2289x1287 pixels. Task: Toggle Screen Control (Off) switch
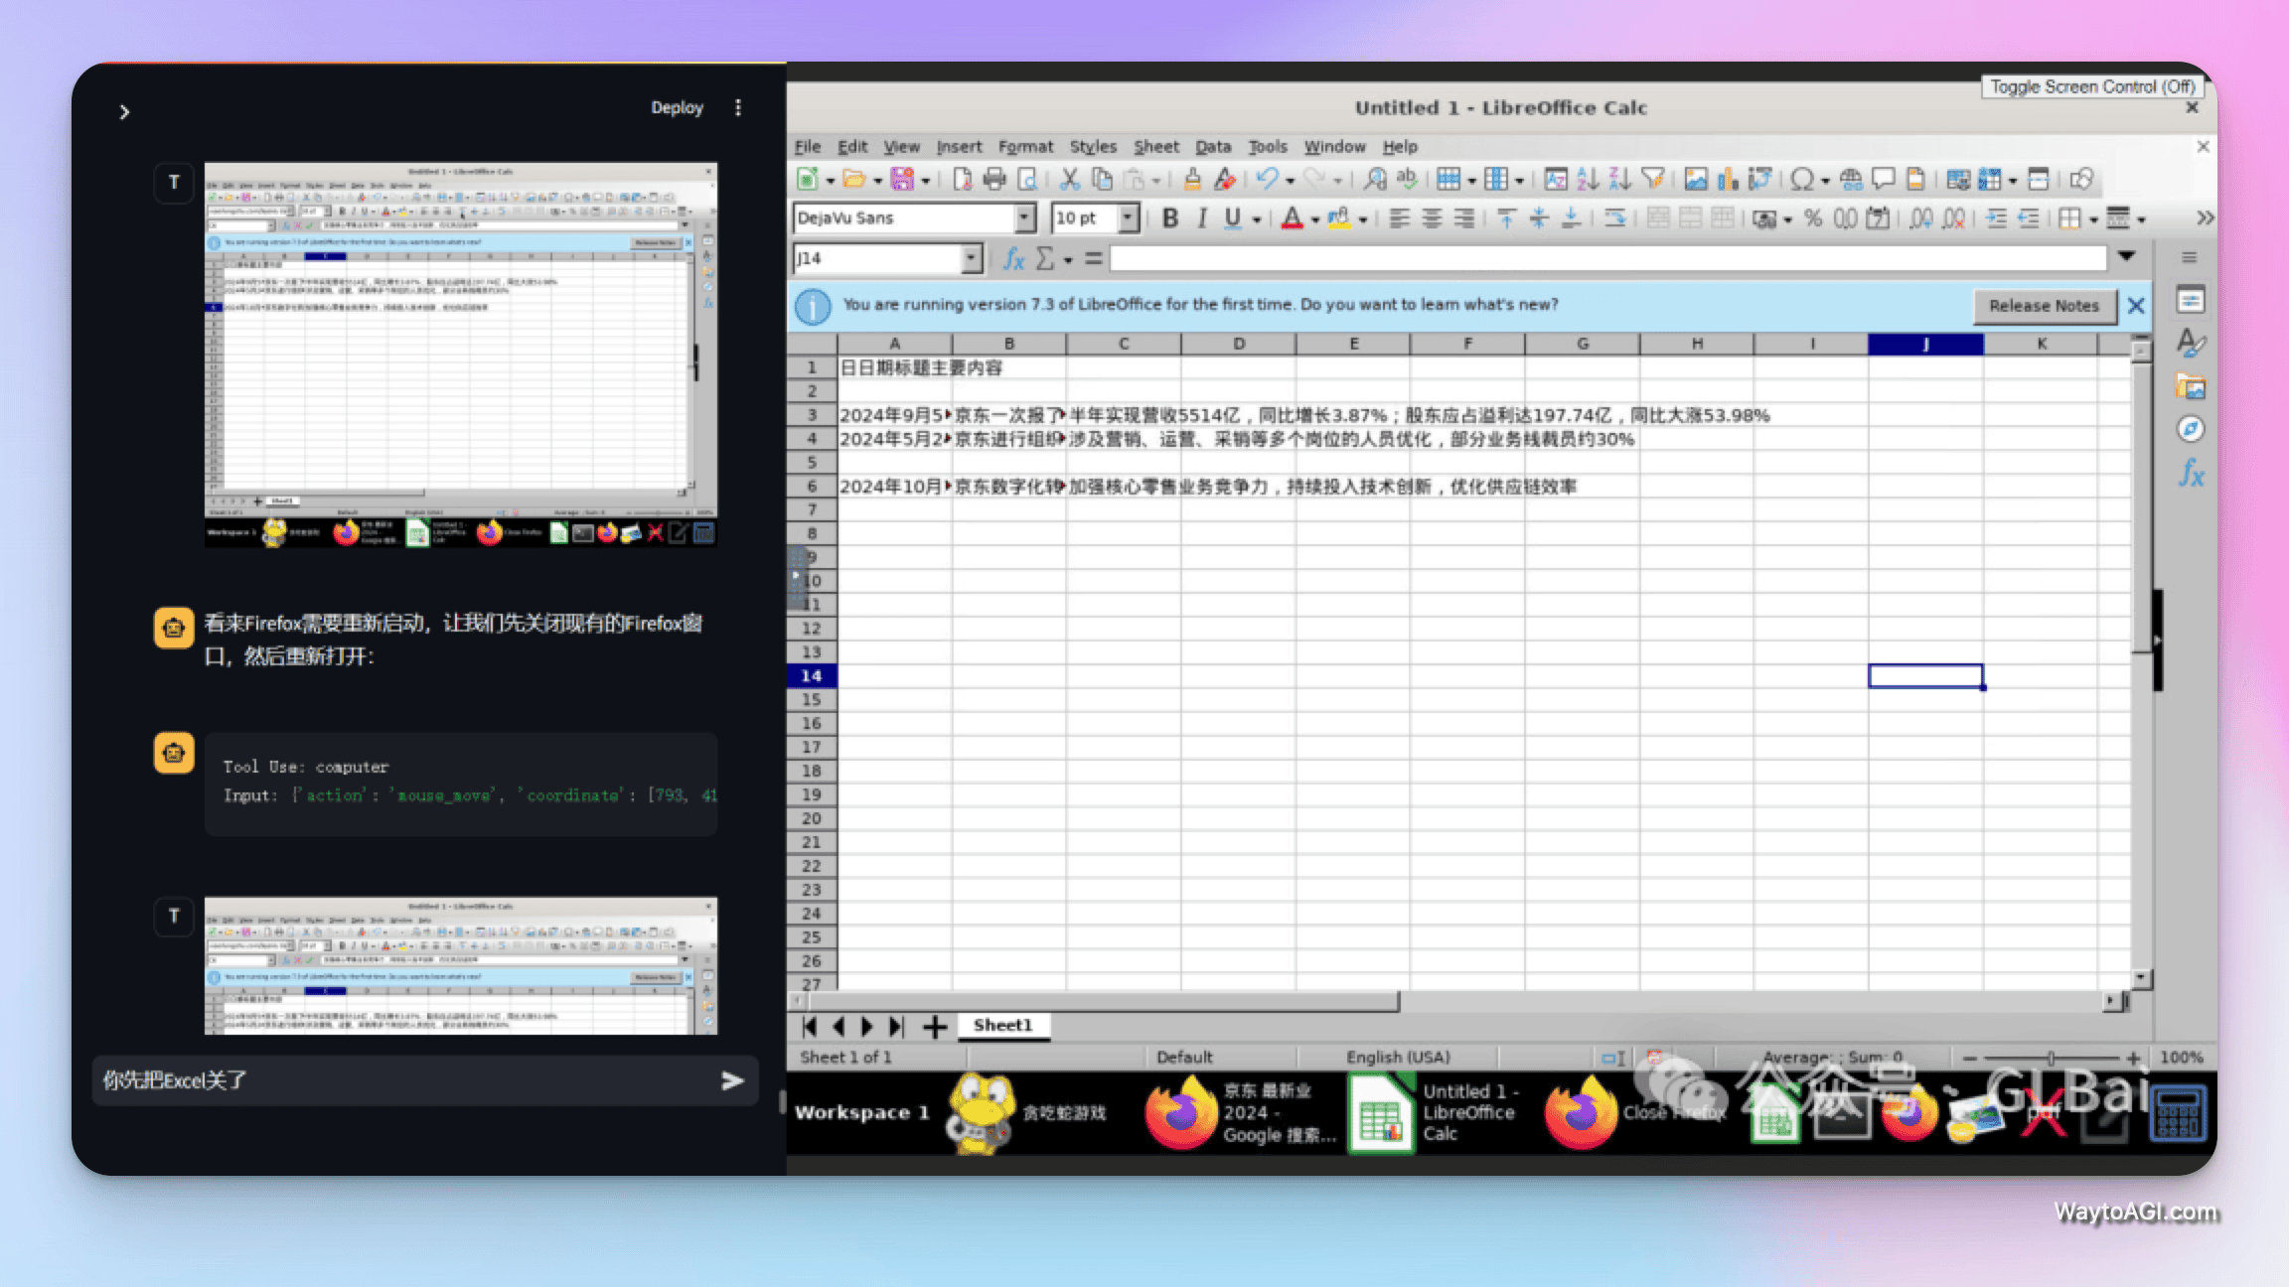tap(2091, 86)
